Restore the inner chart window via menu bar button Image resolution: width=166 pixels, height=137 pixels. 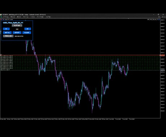click(163, 17)
